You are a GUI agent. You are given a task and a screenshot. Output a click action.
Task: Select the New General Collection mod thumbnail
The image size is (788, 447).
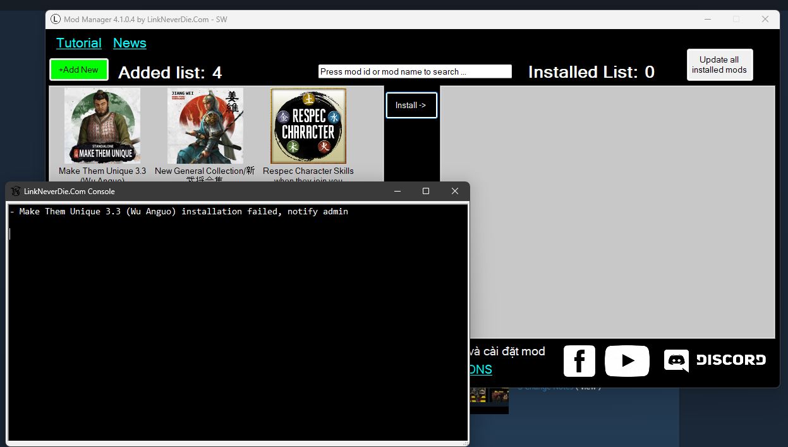coord(205,126)
